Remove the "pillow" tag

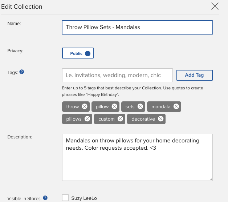(114, 106)
